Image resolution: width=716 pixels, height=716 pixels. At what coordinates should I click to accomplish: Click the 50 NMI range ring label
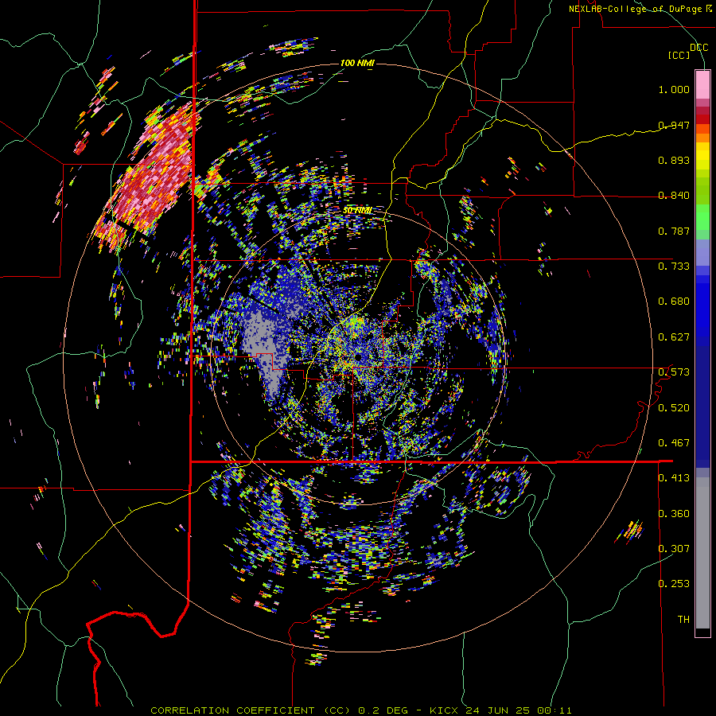click(x=357, y=211)
